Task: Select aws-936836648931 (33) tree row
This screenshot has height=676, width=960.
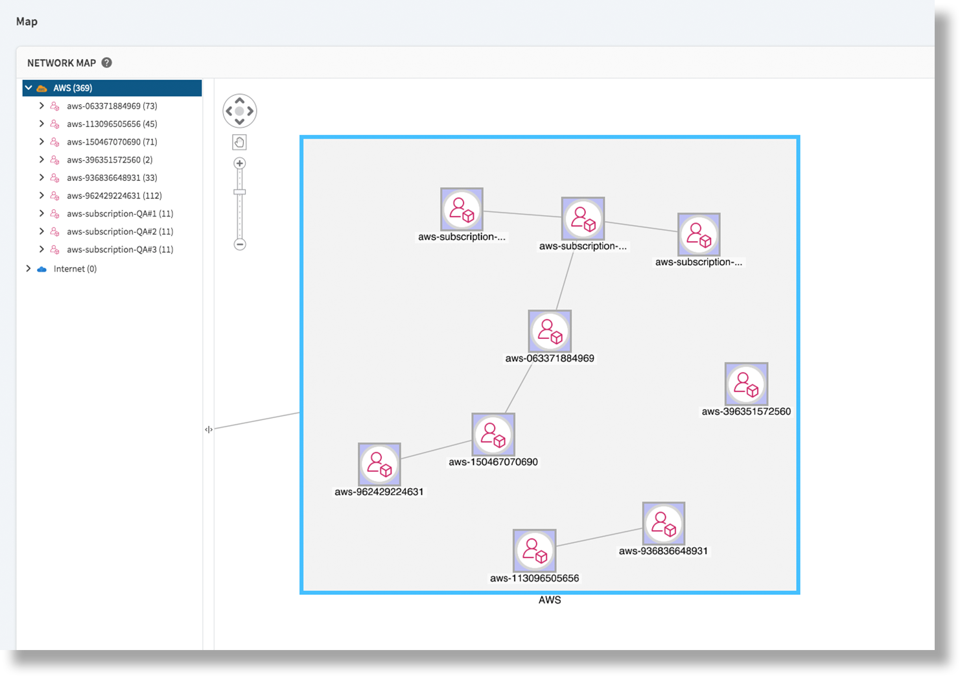Action: (112, 178)
